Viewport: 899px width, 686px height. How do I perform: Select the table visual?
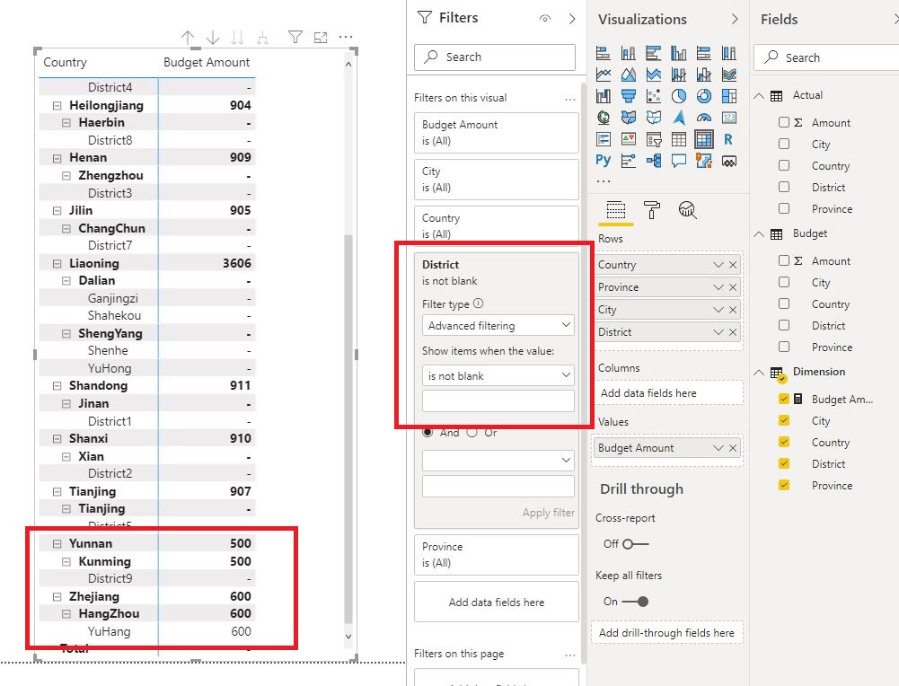[679, 139]
